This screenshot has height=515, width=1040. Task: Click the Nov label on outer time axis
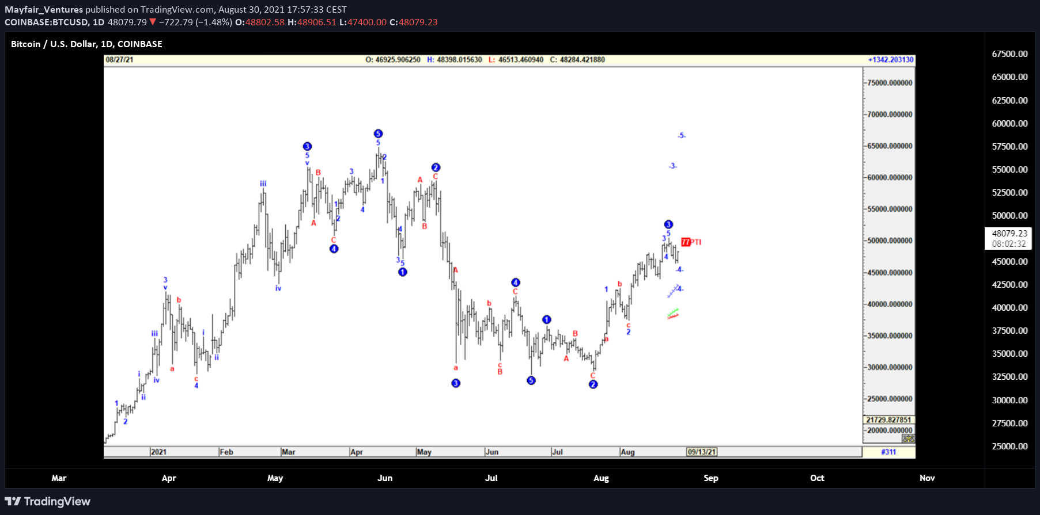(x=927, y=478)
